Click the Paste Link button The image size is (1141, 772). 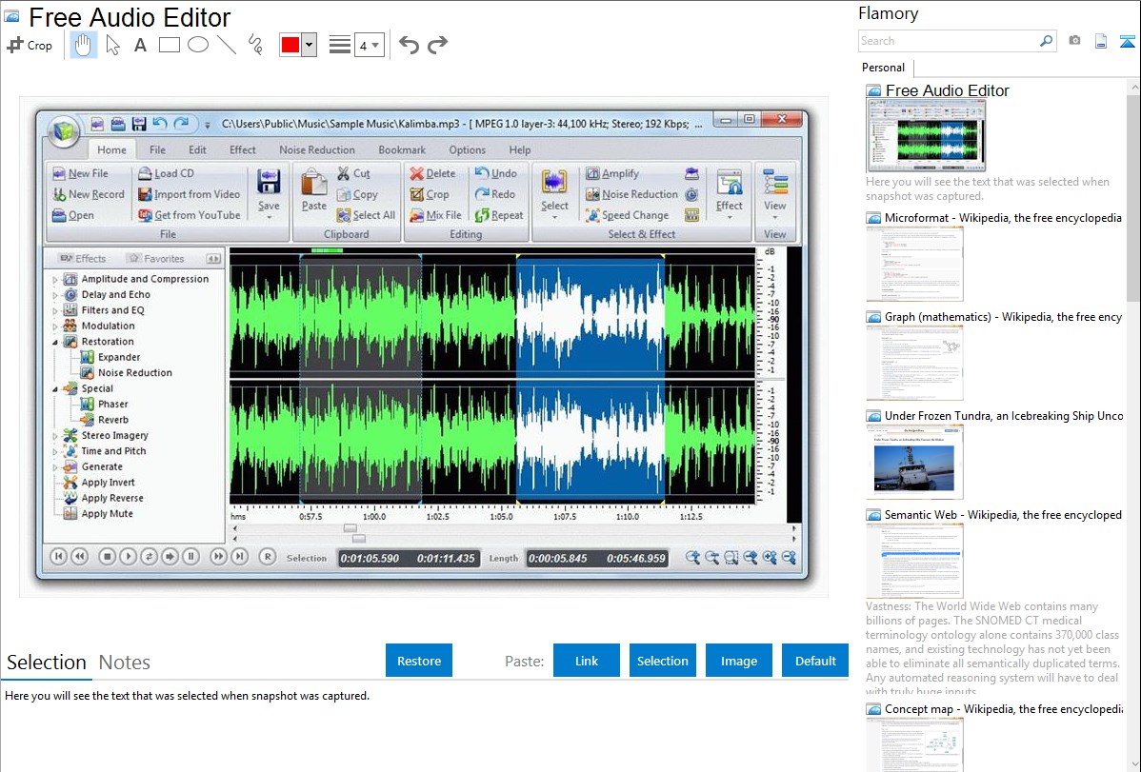point(586,661)
